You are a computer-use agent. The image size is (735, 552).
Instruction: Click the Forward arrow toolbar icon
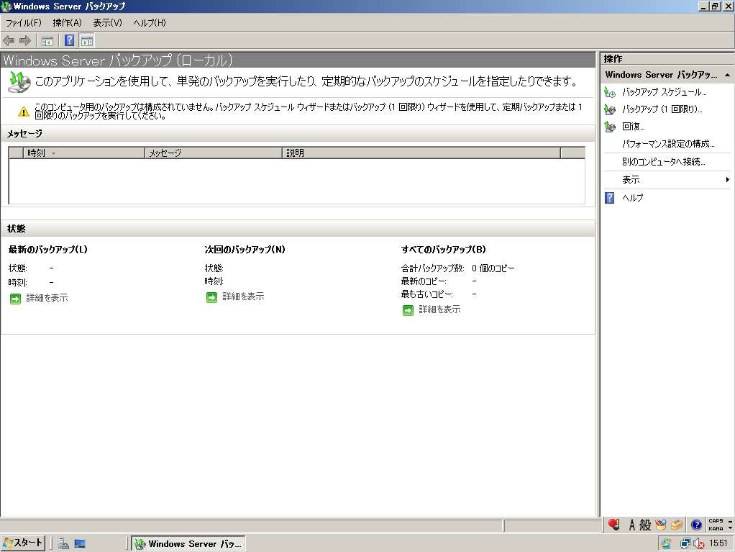click(x=25, y=41)
